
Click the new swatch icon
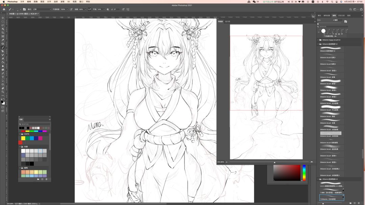point(42,179)
